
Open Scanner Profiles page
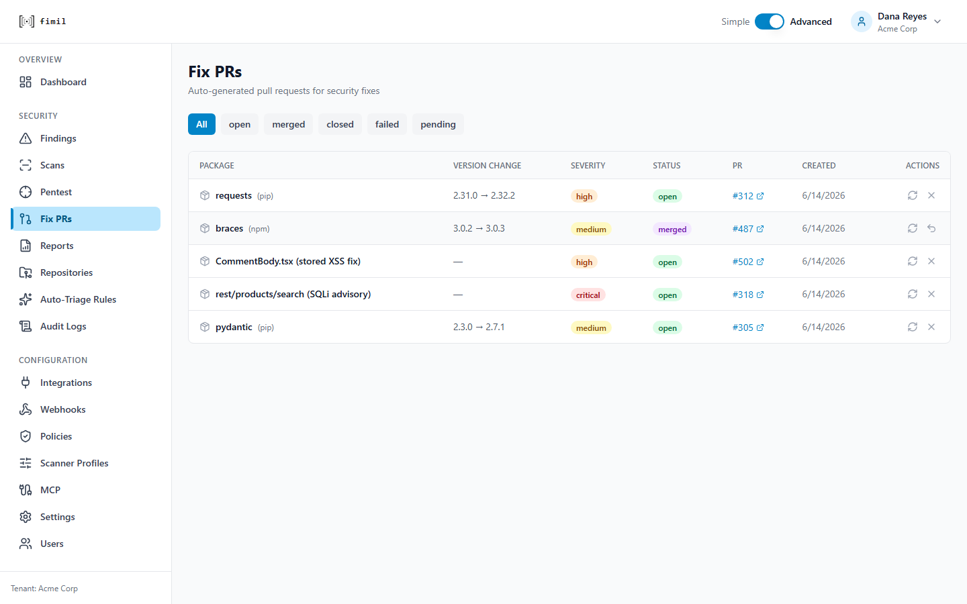[86, 463]
